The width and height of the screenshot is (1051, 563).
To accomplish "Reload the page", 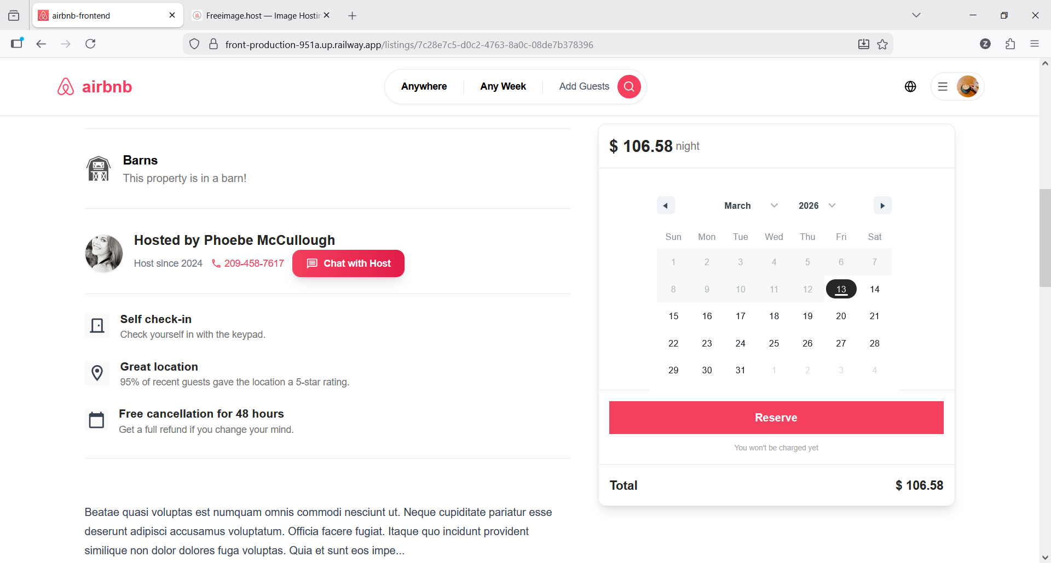I will (90, 44).
